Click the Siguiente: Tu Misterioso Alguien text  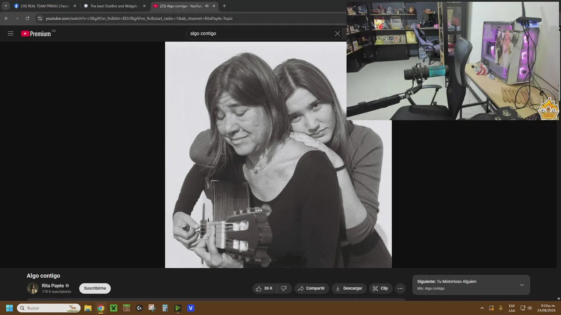(447, 282)
